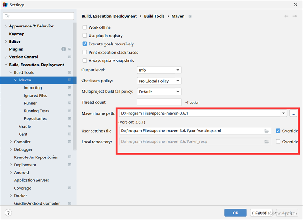
Task: Collapse the Maven tree node
Action: pyautogui.click(x=16, y=80)
